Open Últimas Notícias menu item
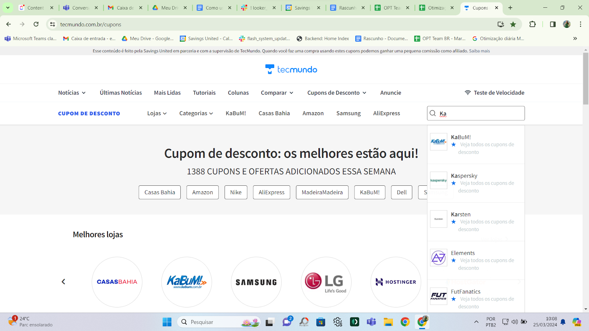Screen dimensions: 589x331 click(x=121, y=93)
